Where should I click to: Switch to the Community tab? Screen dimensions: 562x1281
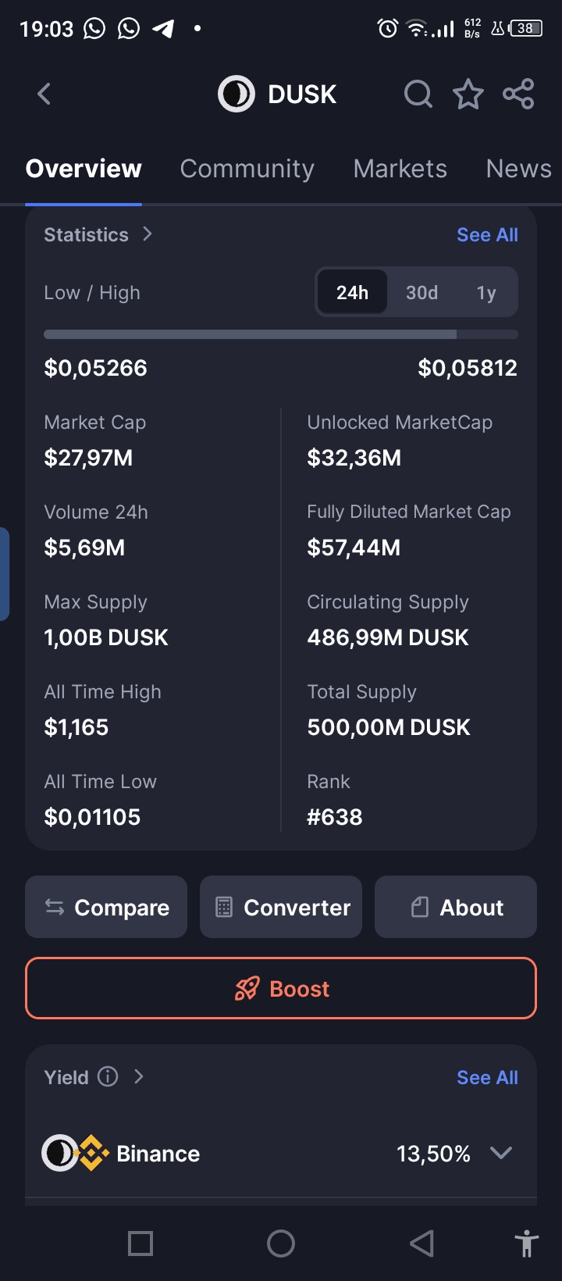coord(247,169)
